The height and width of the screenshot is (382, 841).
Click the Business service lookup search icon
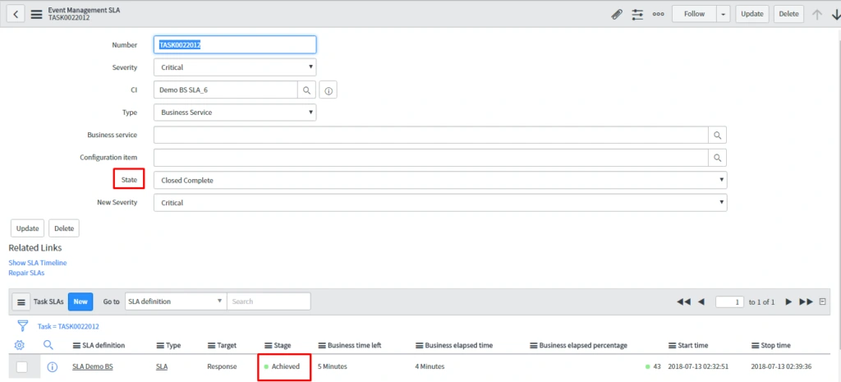click(717, 135)
